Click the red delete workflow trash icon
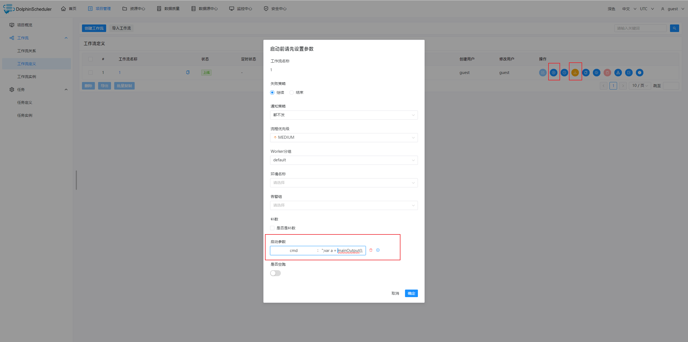Screen dimensions: 688x342 pyautogui.click(x=607, y=73)
